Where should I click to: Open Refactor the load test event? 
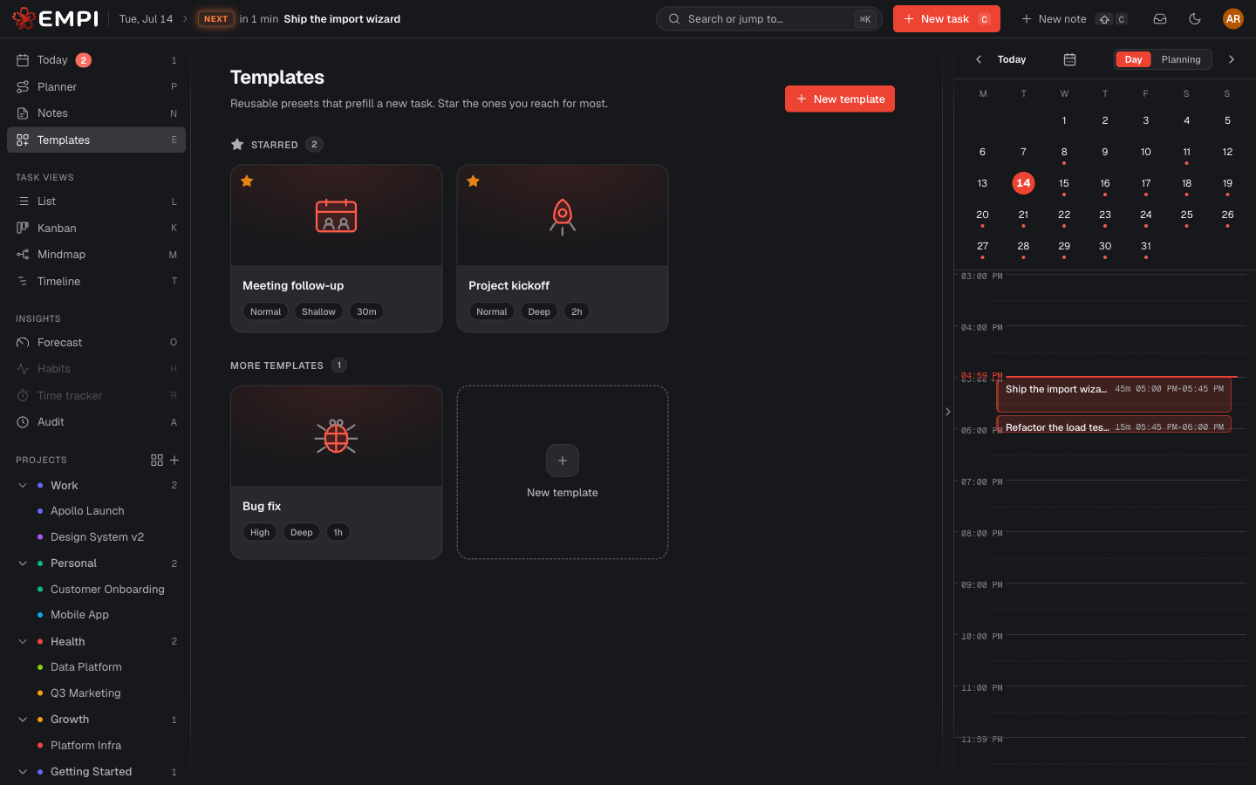tap(1114, 424)
